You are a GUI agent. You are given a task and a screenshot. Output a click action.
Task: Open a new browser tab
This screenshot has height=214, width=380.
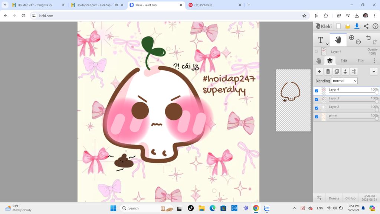point(249,5)
